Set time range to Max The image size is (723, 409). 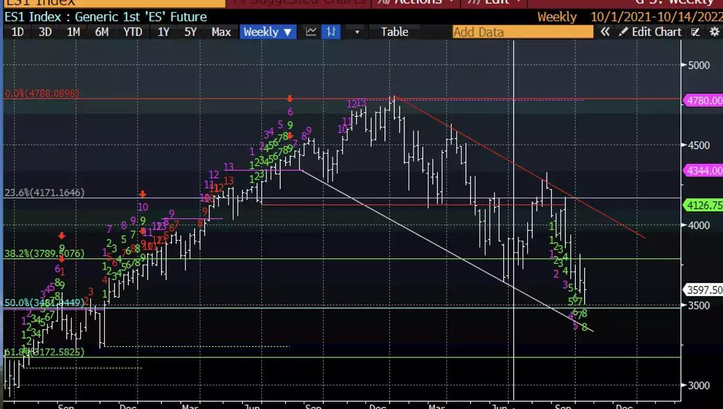[x=221, y=32]
